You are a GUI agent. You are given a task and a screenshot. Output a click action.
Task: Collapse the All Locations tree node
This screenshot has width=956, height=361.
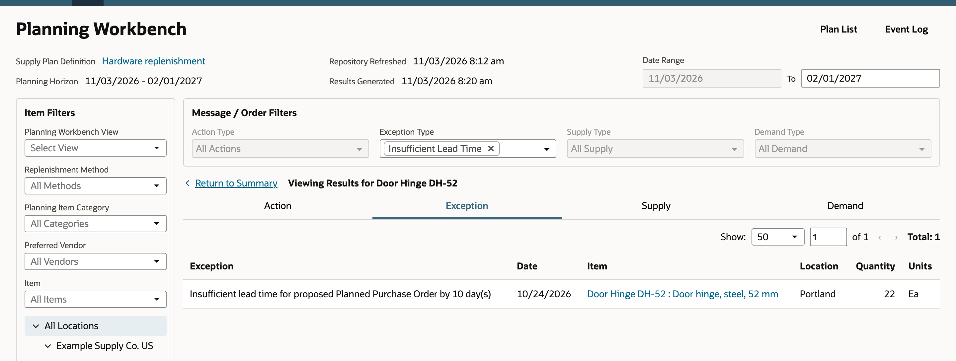(36, 326)
